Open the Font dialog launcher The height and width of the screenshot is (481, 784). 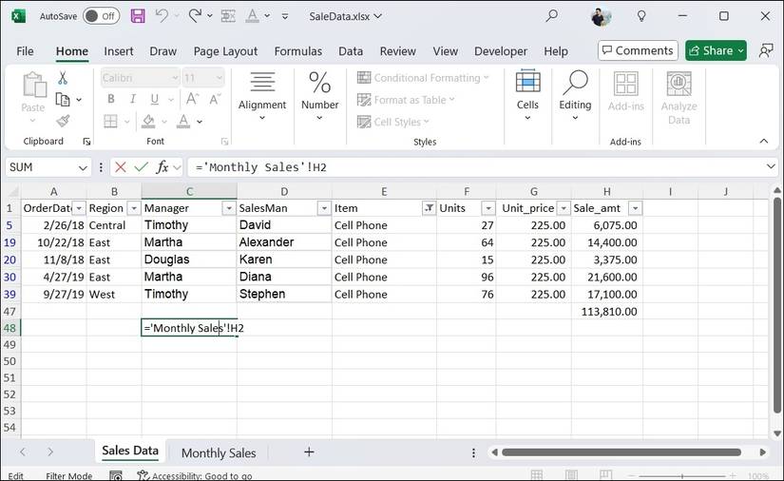tap(224, 142)
